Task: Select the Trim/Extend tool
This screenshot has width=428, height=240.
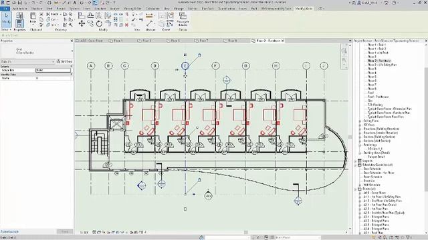Action: click(108, 24)
